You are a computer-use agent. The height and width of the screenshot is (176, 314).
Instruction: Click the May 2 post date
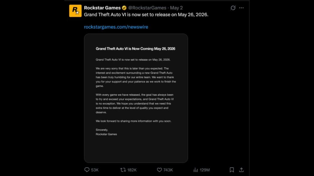coord(177,8)
